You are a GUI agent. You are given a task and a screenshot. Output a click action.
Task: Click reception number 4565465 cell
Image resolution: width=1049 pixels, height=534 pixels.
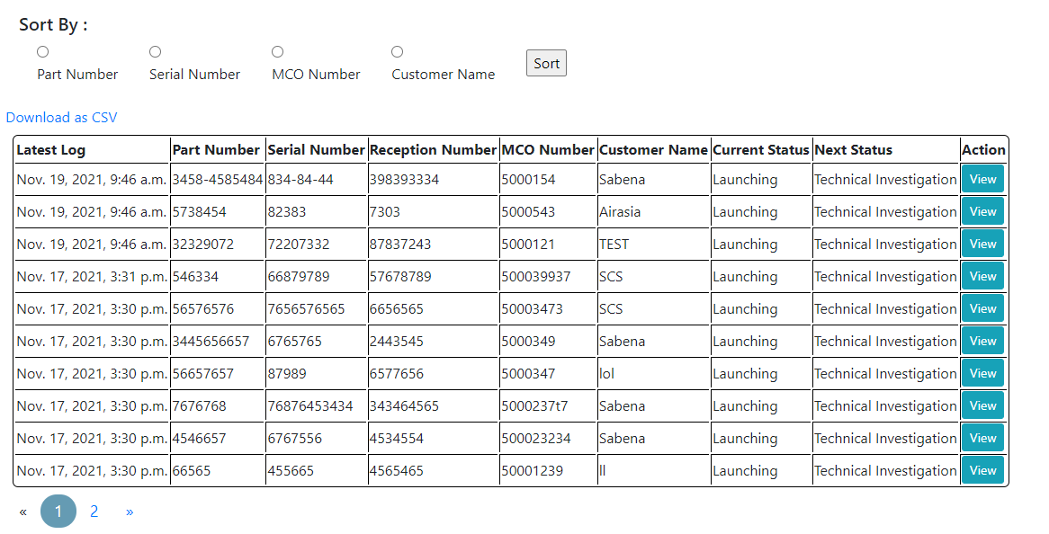point(434,470)
